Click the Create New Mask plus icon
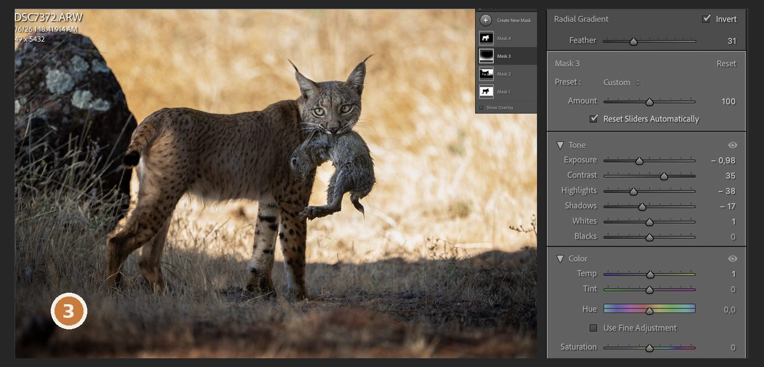 (x=486, y=20)
